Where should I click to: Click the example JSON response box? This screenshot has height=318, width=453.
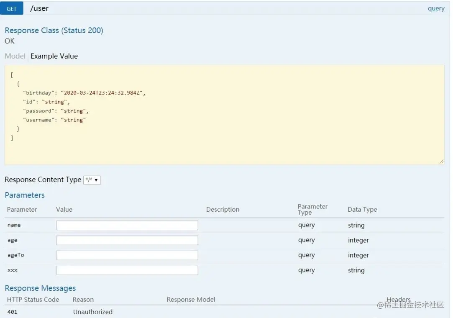pyautogui.click(x=224, y=115)
